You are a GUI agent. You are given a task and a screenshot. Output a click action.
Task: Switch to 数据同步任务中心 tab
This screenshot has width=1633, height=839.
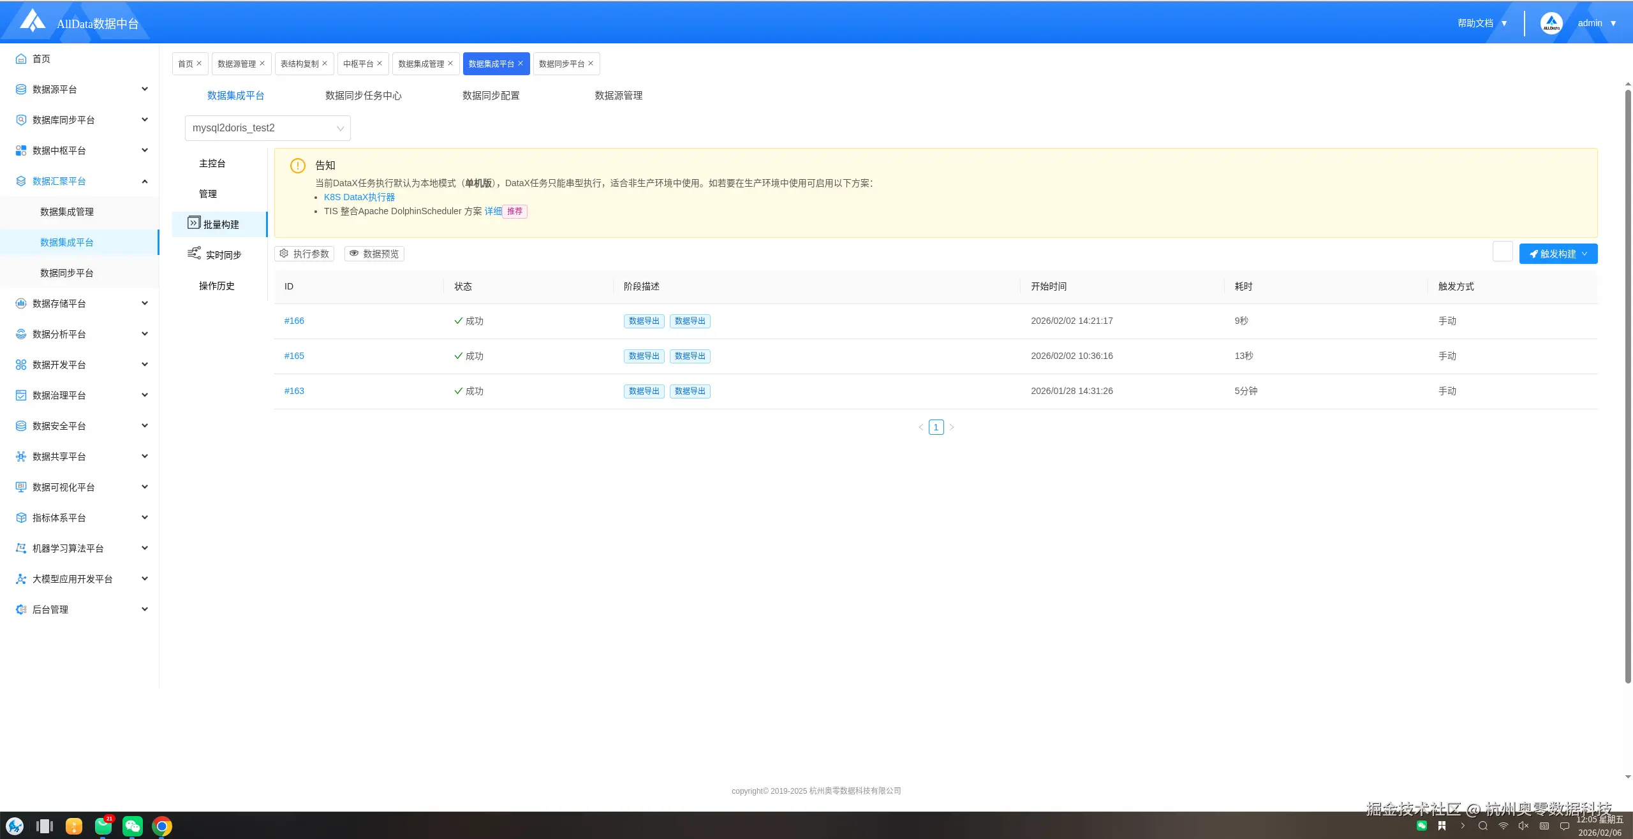363,96
